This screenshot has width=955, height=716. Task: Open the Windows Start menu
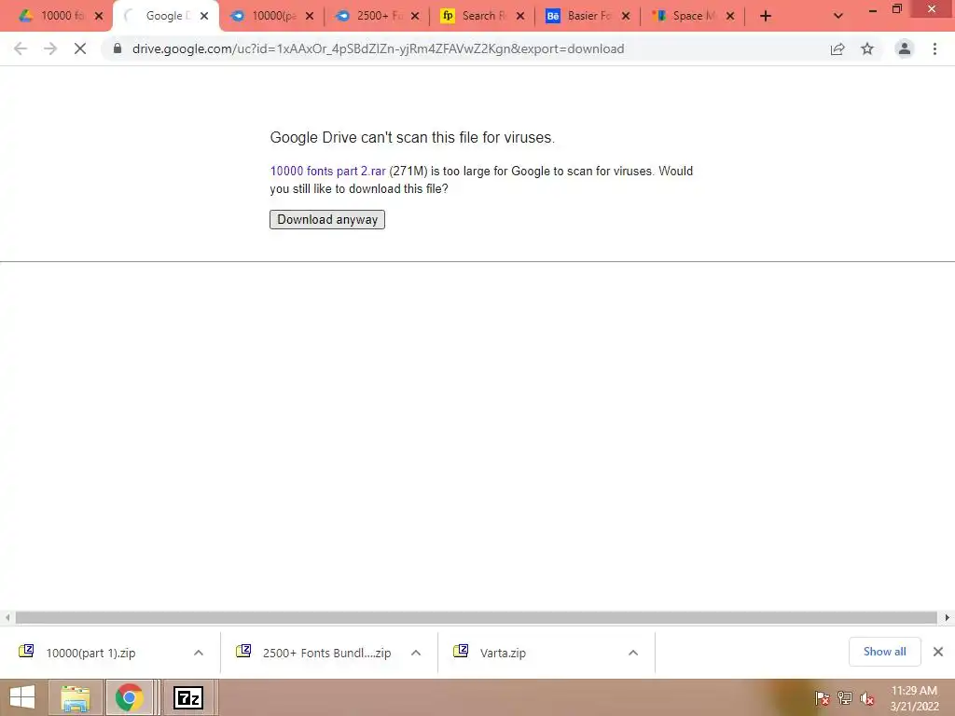pyautogui.click(x=22, y=697)
